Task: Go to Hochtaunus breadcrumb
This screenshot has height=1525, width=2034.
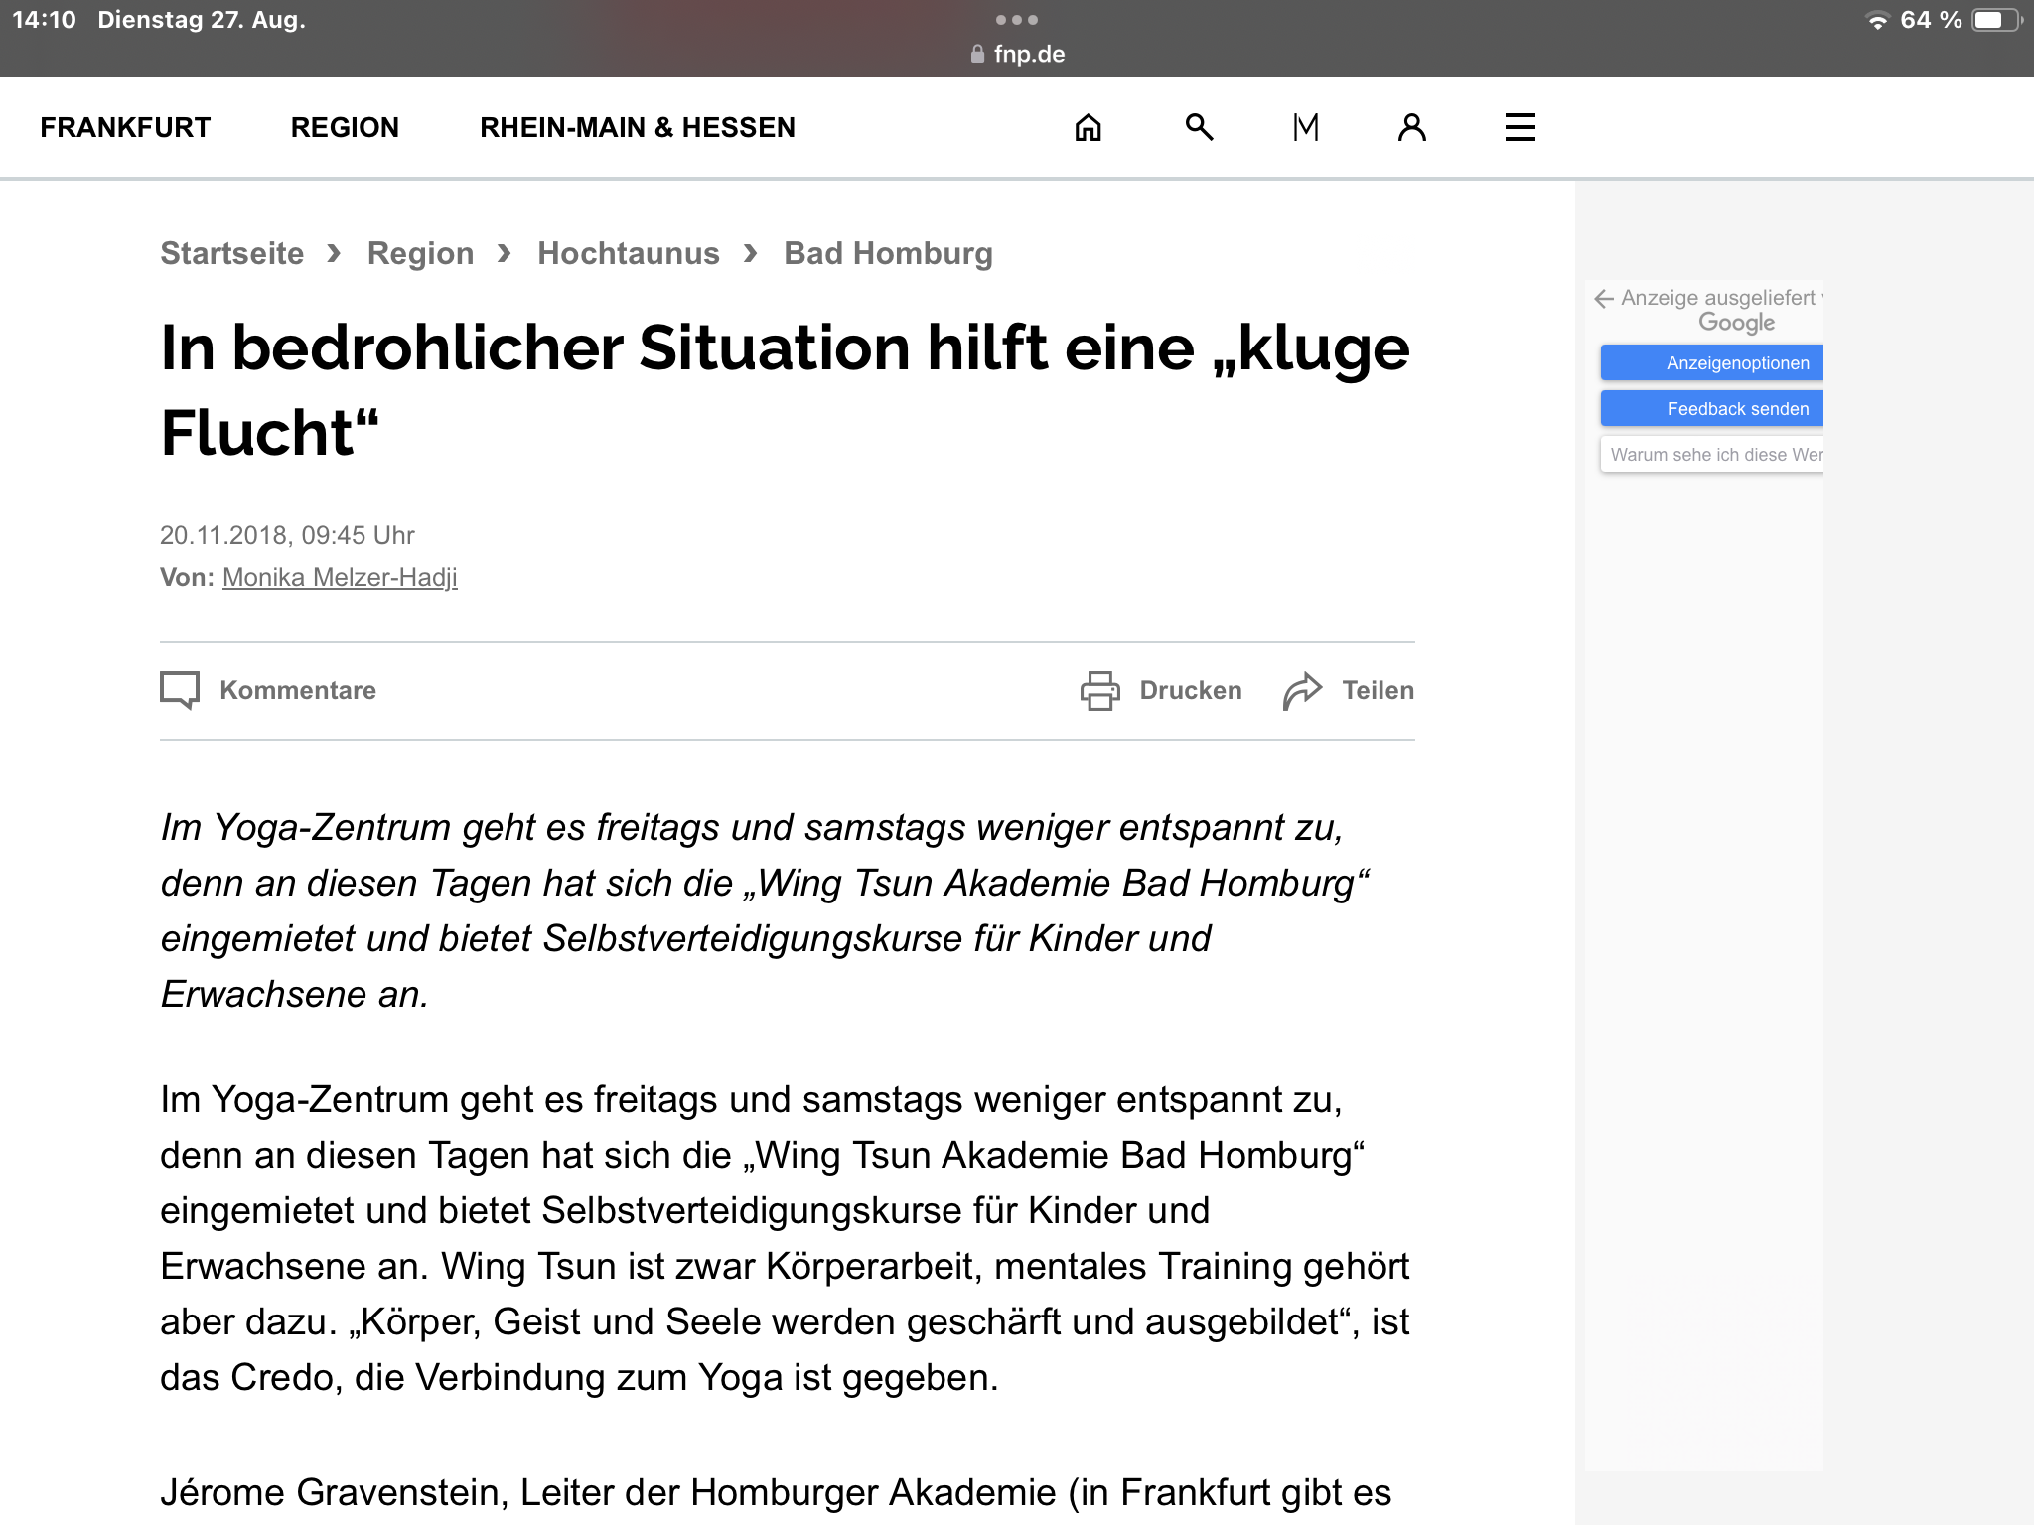Action: click(628, 253)
